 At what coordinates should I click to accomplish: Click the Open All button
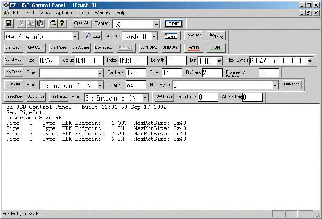coord(81,23)
